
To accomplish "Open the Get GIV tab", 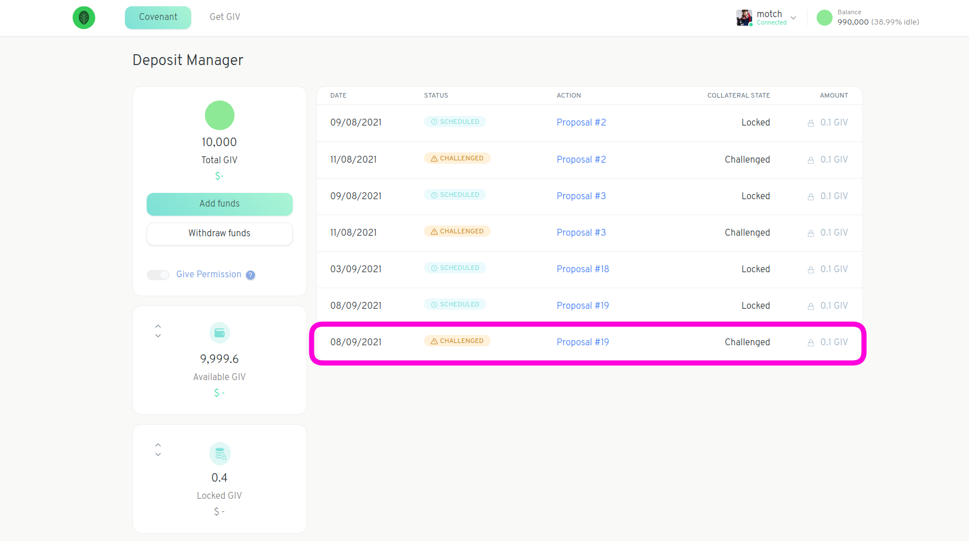I will click(225, 17).
